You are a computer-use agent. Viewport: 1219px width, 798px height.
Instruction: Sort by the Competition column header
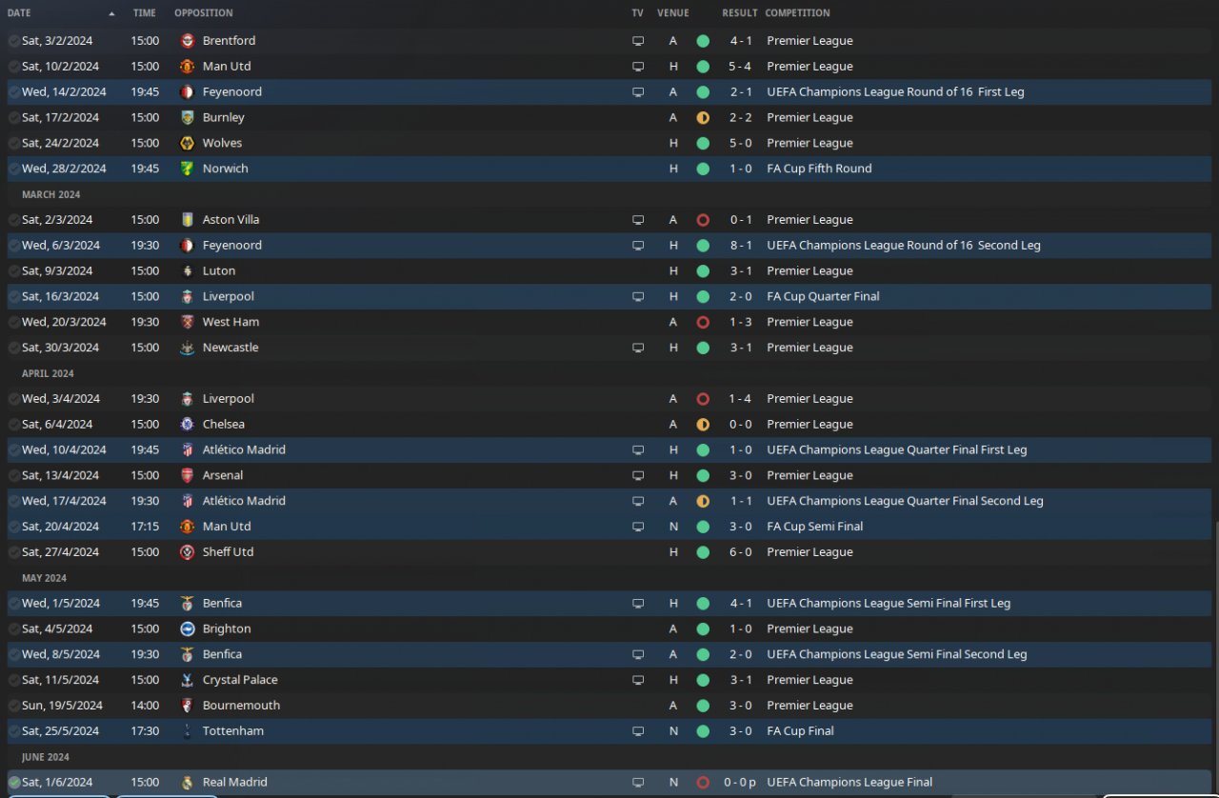point(797,13)
